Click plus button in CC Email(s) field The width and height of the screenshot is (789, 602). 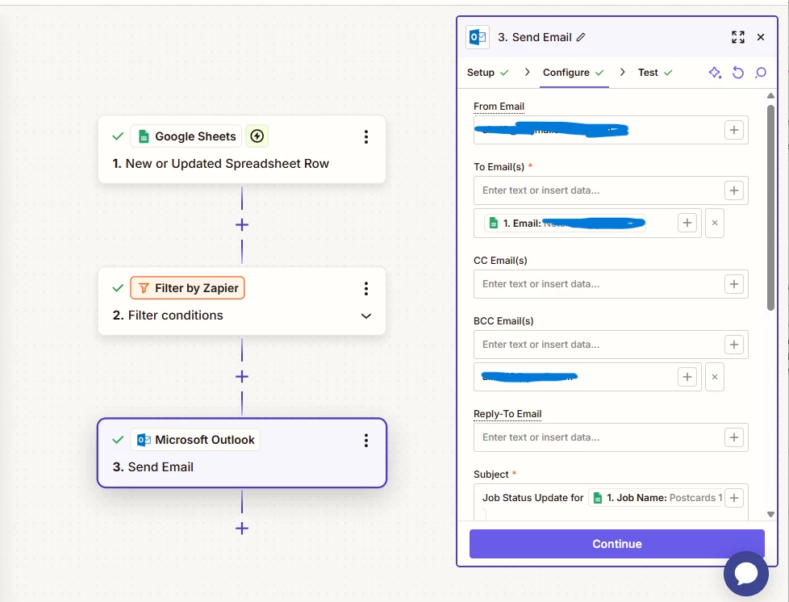click(733, 284)
